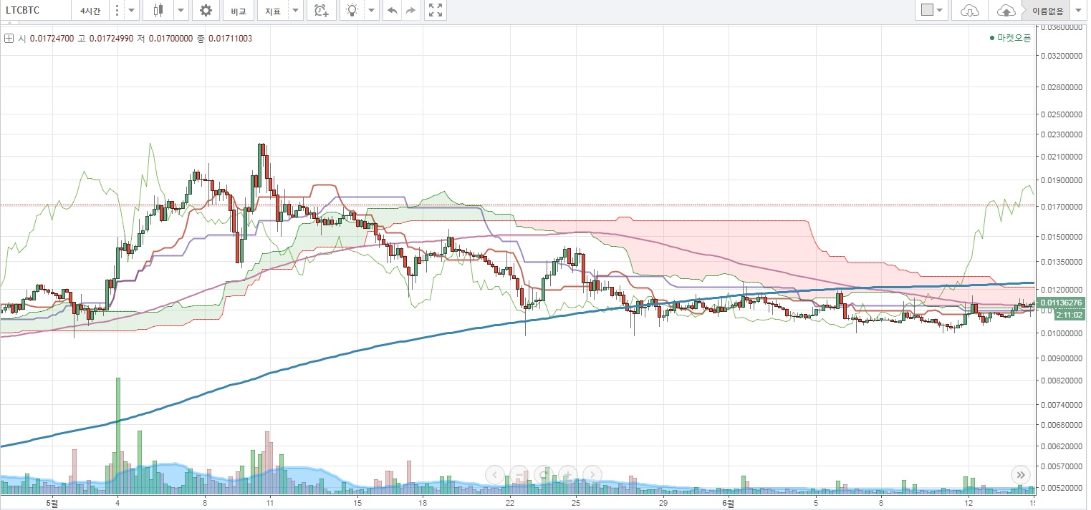Toggle fullscreen mode icon
The image size is (1091, 510).
435,10
